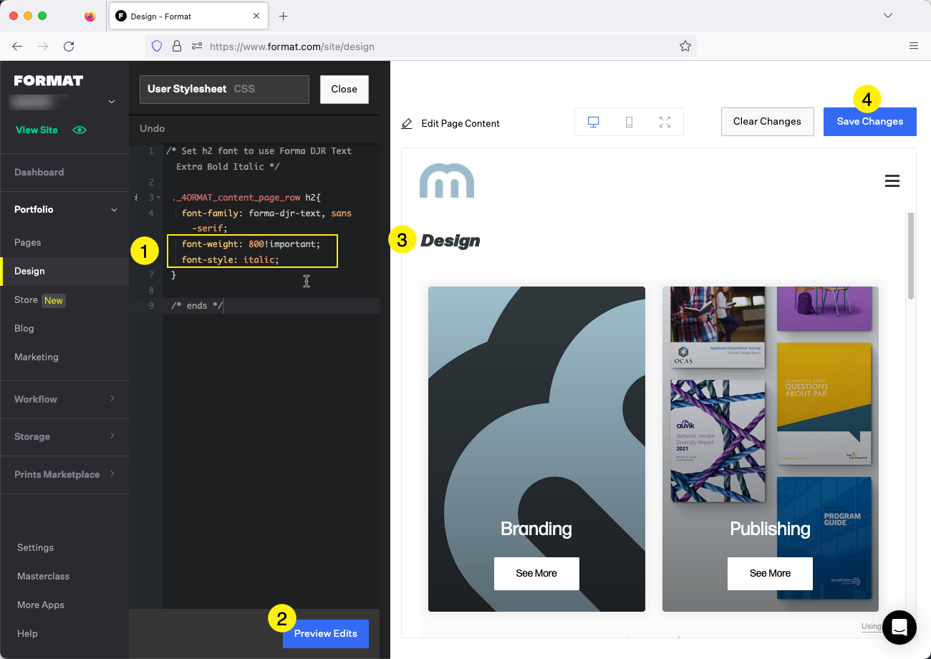The image size is (931, 659).
Task: Go back with the browser back arrow
Action: 17,46
